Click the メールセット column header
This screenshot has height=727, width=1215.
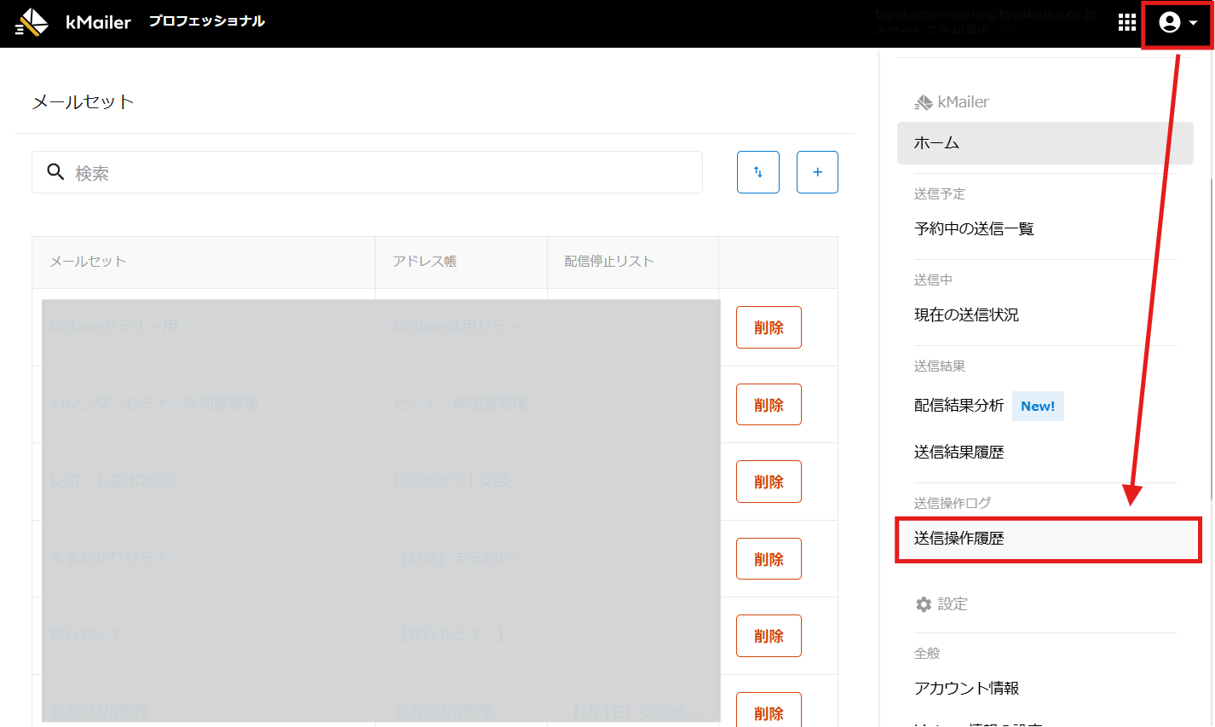click(x=88, y=262)
